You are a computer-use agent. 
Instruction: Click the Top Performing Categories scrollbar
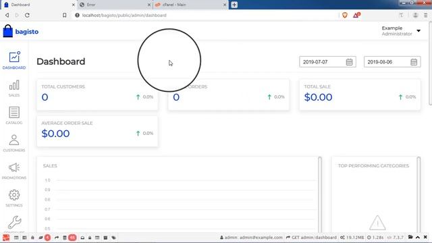[418, 194]
